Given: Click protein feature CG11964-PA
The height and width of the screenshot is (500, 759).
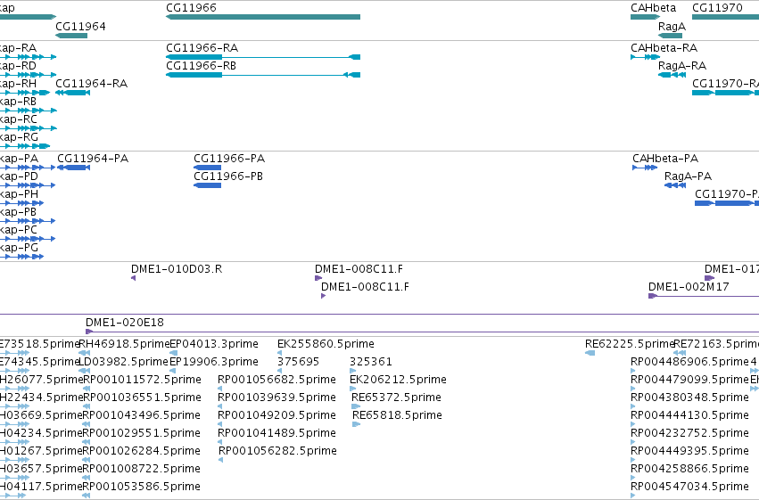Looking at the screenshot, I should [73, 168].
